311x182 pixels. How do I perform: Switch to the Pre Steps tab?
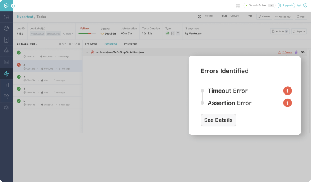91,44
